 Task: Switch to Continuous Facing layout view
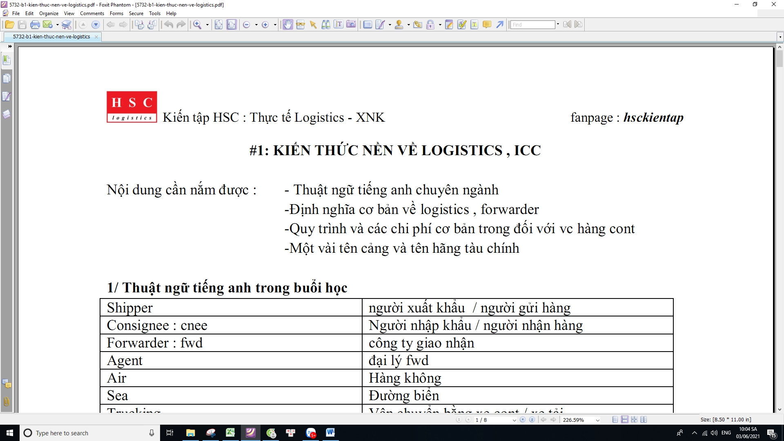pos(634,420)
